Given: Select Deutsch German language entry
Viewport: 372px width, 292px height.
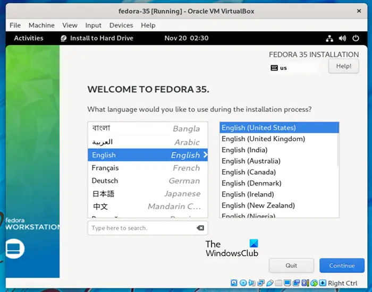Looking at the screenshot, I should click(x=148, y=181).
